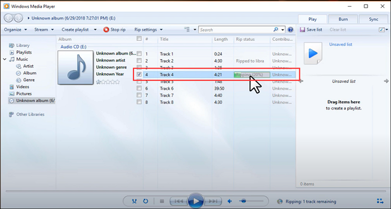
Task: Switch to the Play tab
Action: 312,19
